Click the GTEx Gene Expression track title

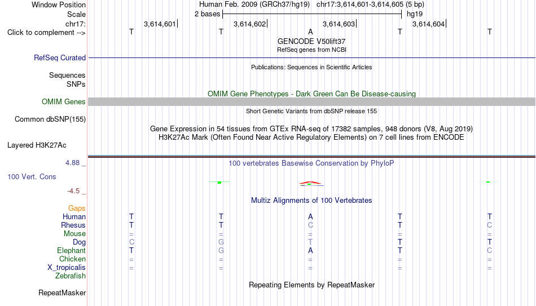pos(311,128)
